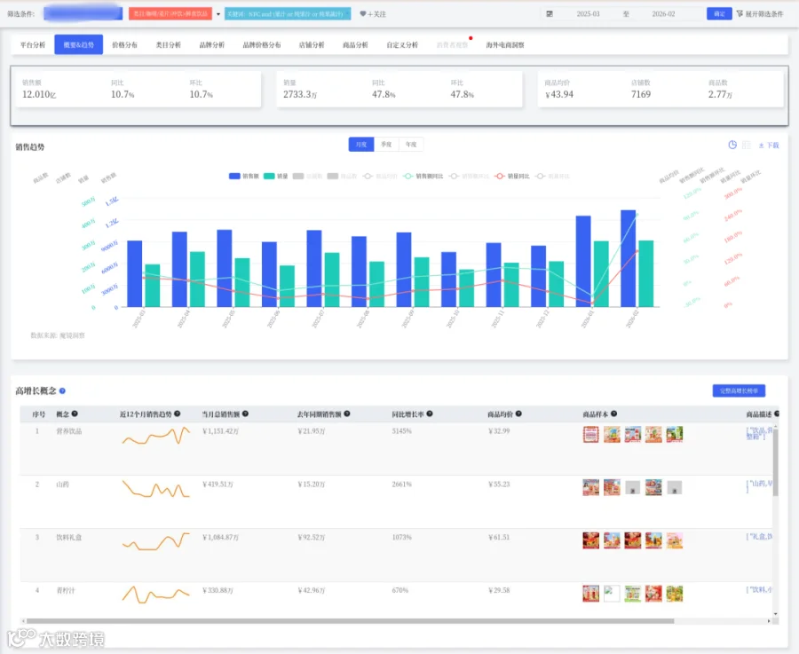Screen dimensions: 799x654
Task: Open the 品牌分析 tab
Action: pyautogui.click(x=212, y=45)
